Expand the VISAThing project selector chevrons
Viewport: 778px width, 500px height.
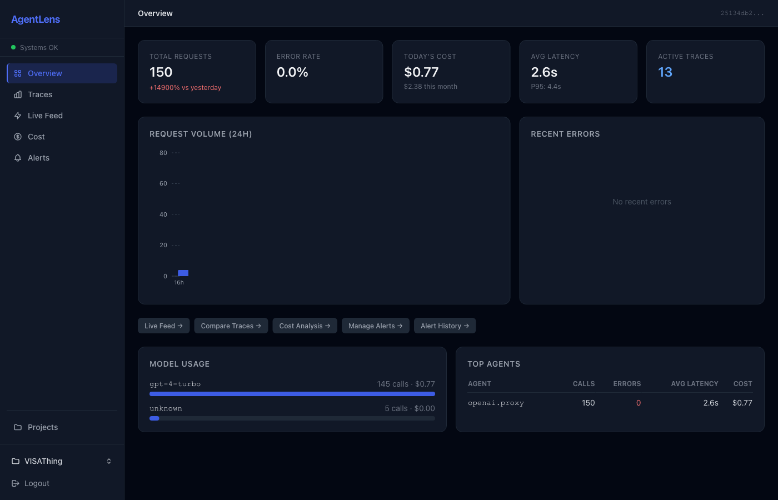(x=109, y=461)
